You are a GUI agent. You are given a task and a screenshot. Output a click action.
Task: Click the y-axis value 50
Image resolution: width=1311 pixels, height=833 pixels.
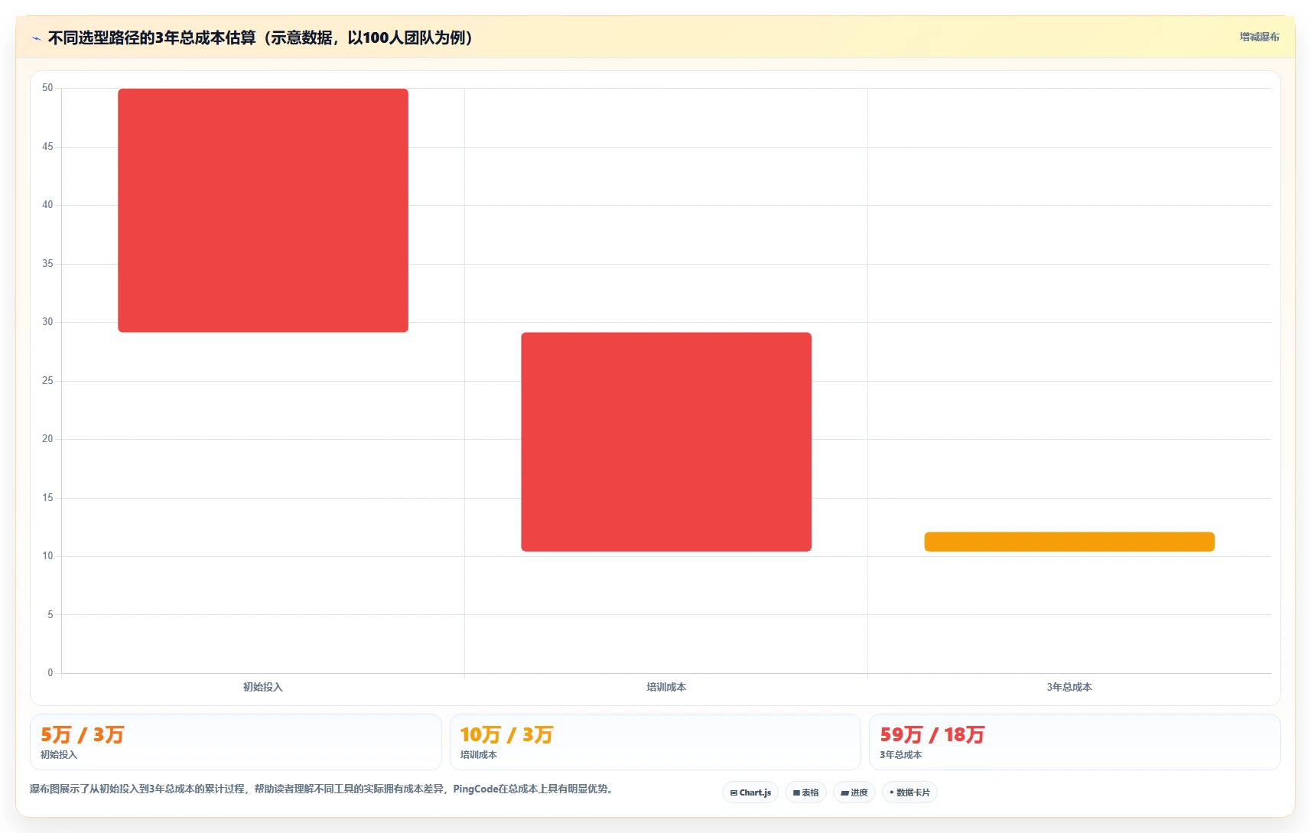[47, 88]
